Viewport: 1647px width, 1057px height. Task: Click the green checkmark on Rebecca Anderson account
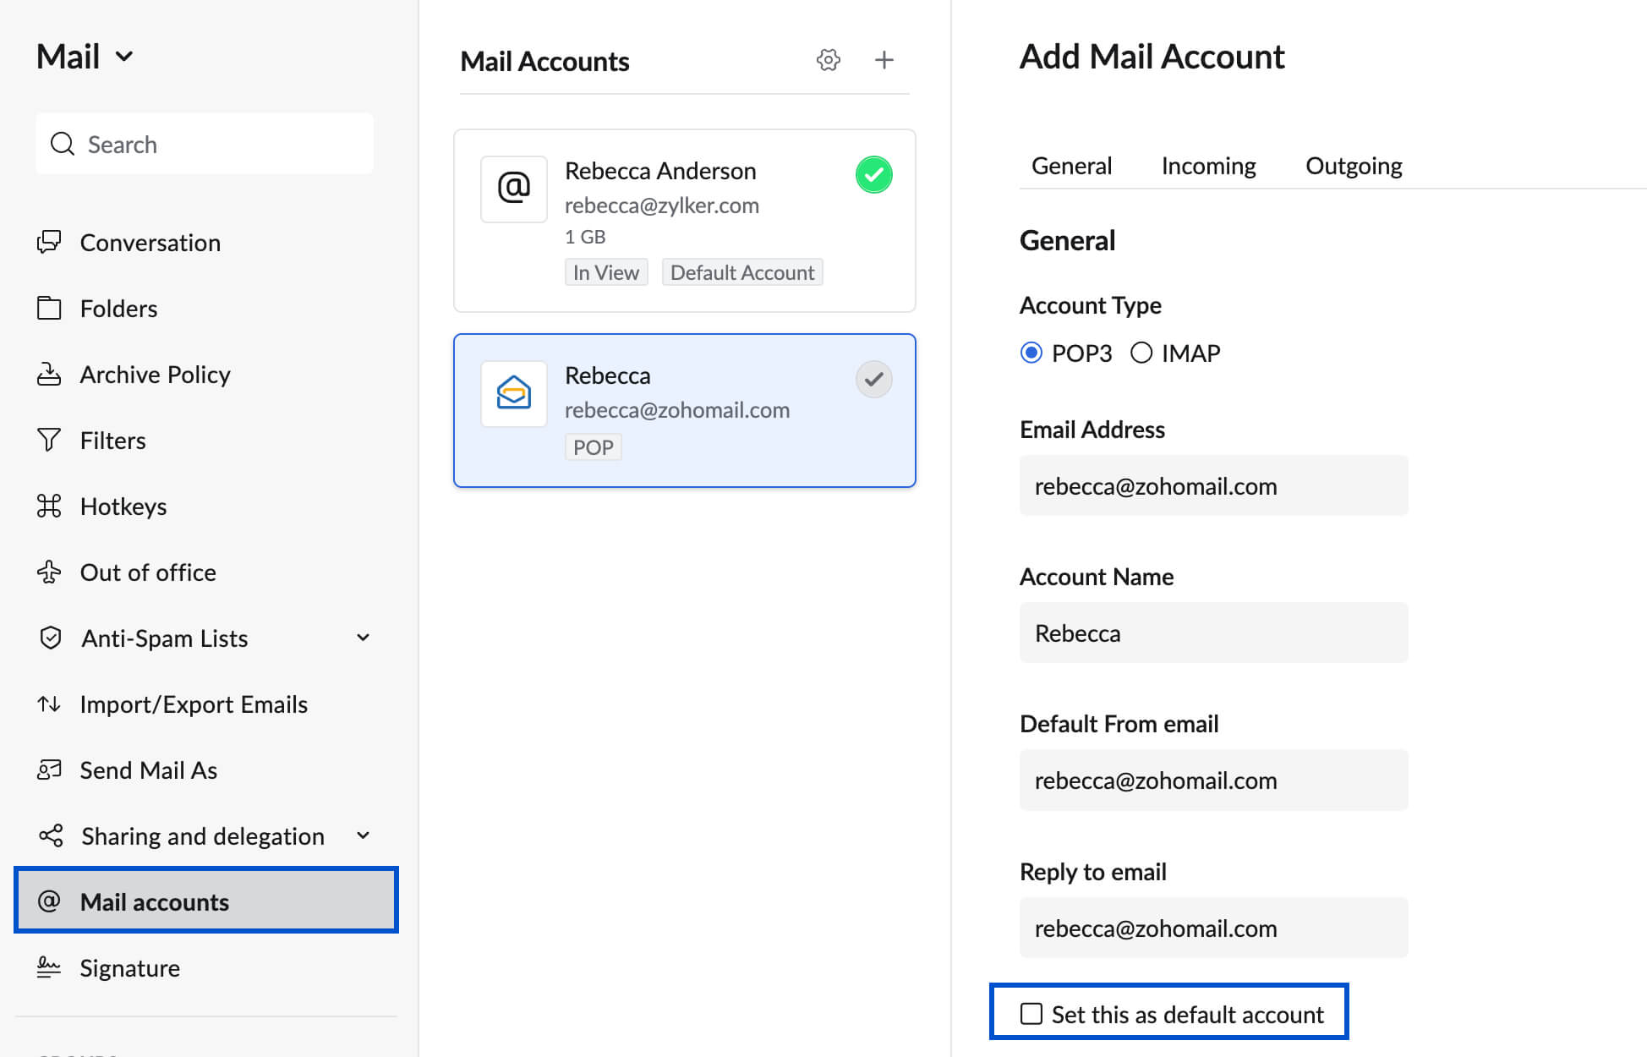tap(873, 175)
